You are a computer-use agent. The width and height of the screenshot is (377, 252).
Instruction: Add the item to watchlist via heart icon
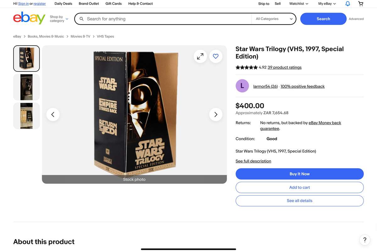(x=216, y=56)
